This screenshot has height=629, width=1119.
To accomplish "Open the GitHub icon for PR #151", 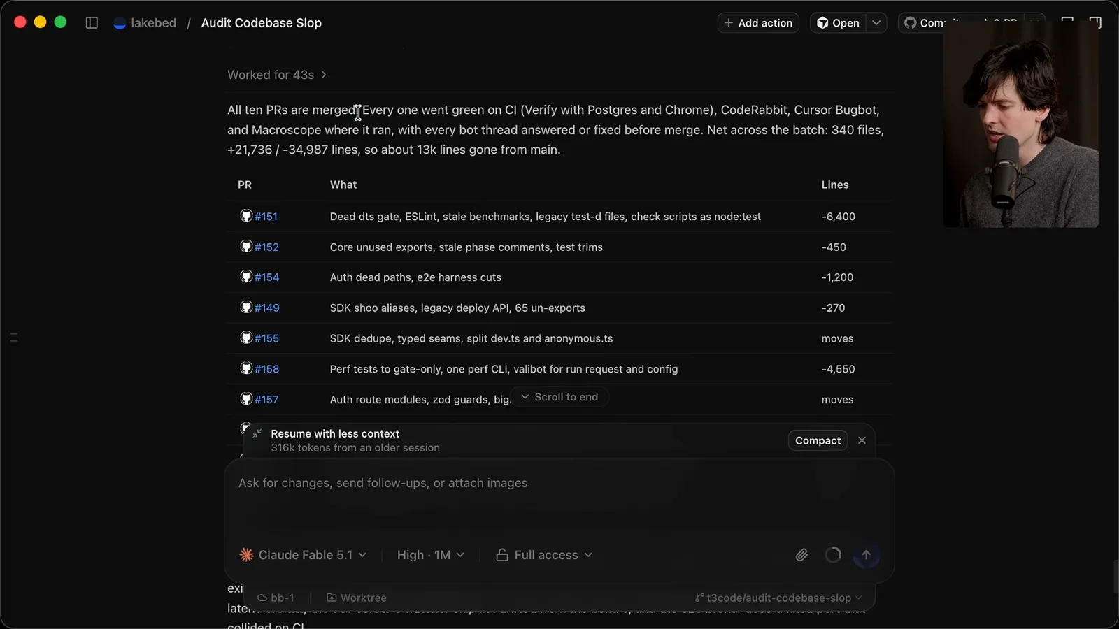I will tap(246, 216).
